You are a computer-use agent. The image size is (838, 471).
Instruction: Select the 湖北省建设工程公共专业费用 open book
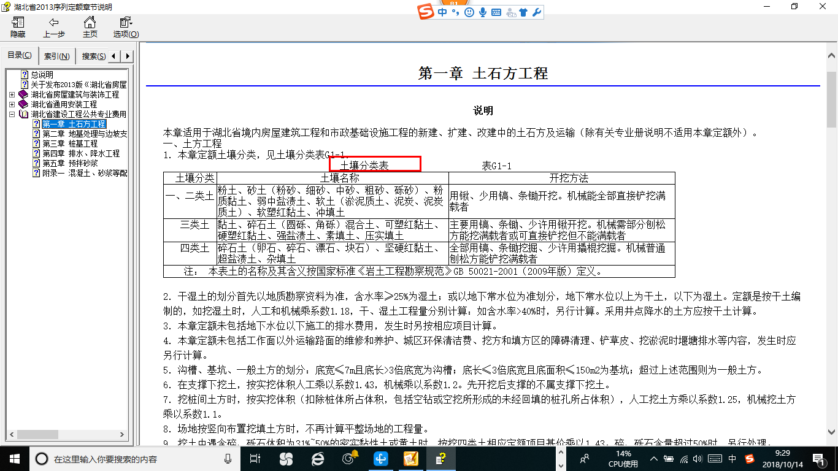pyautogui.click(x=79, y=114)
